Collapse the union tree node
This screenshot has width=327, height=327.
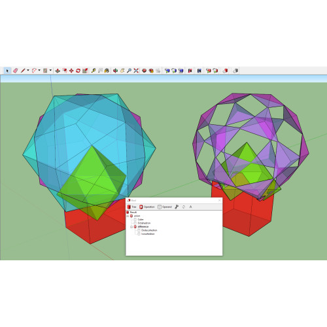point(128,216)
